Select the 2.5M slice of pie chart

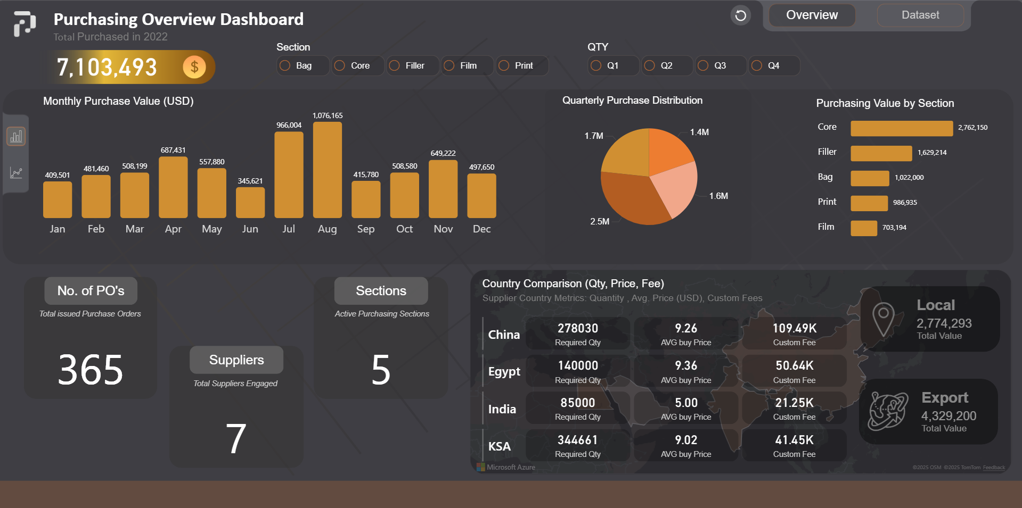pyautogui.click(x=631, y=199)
